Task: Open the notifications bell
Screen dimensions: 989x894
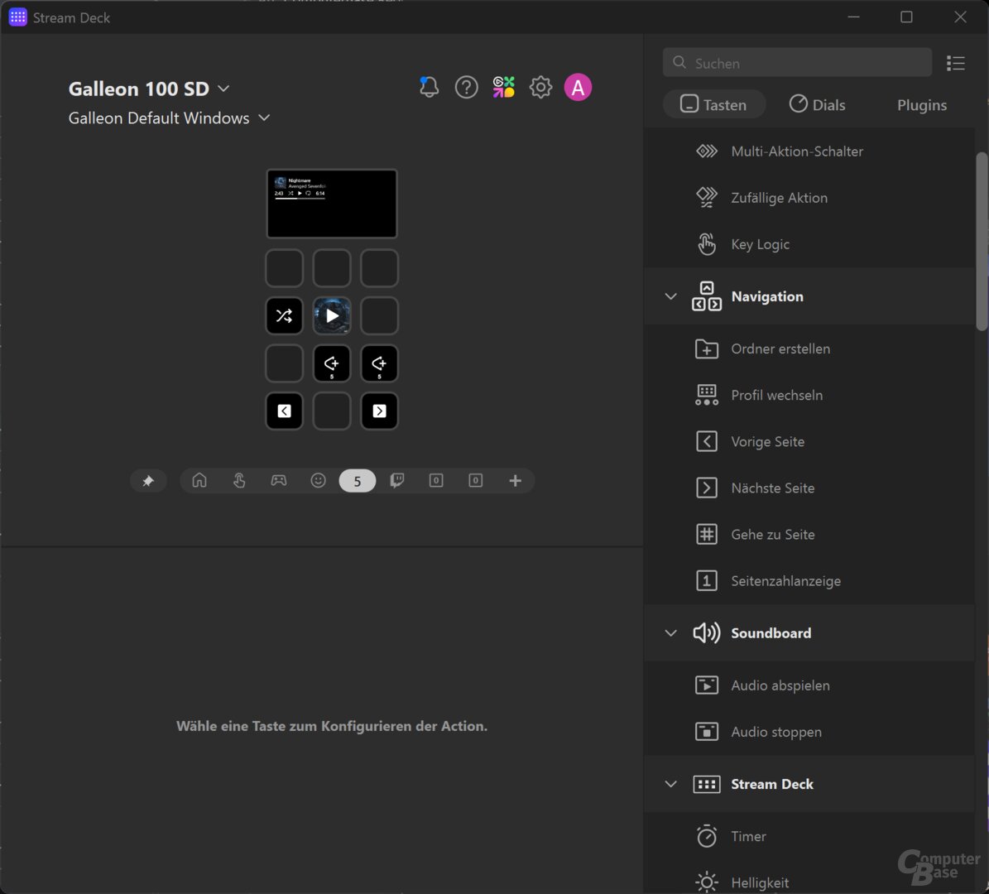Action: point(429,86)
